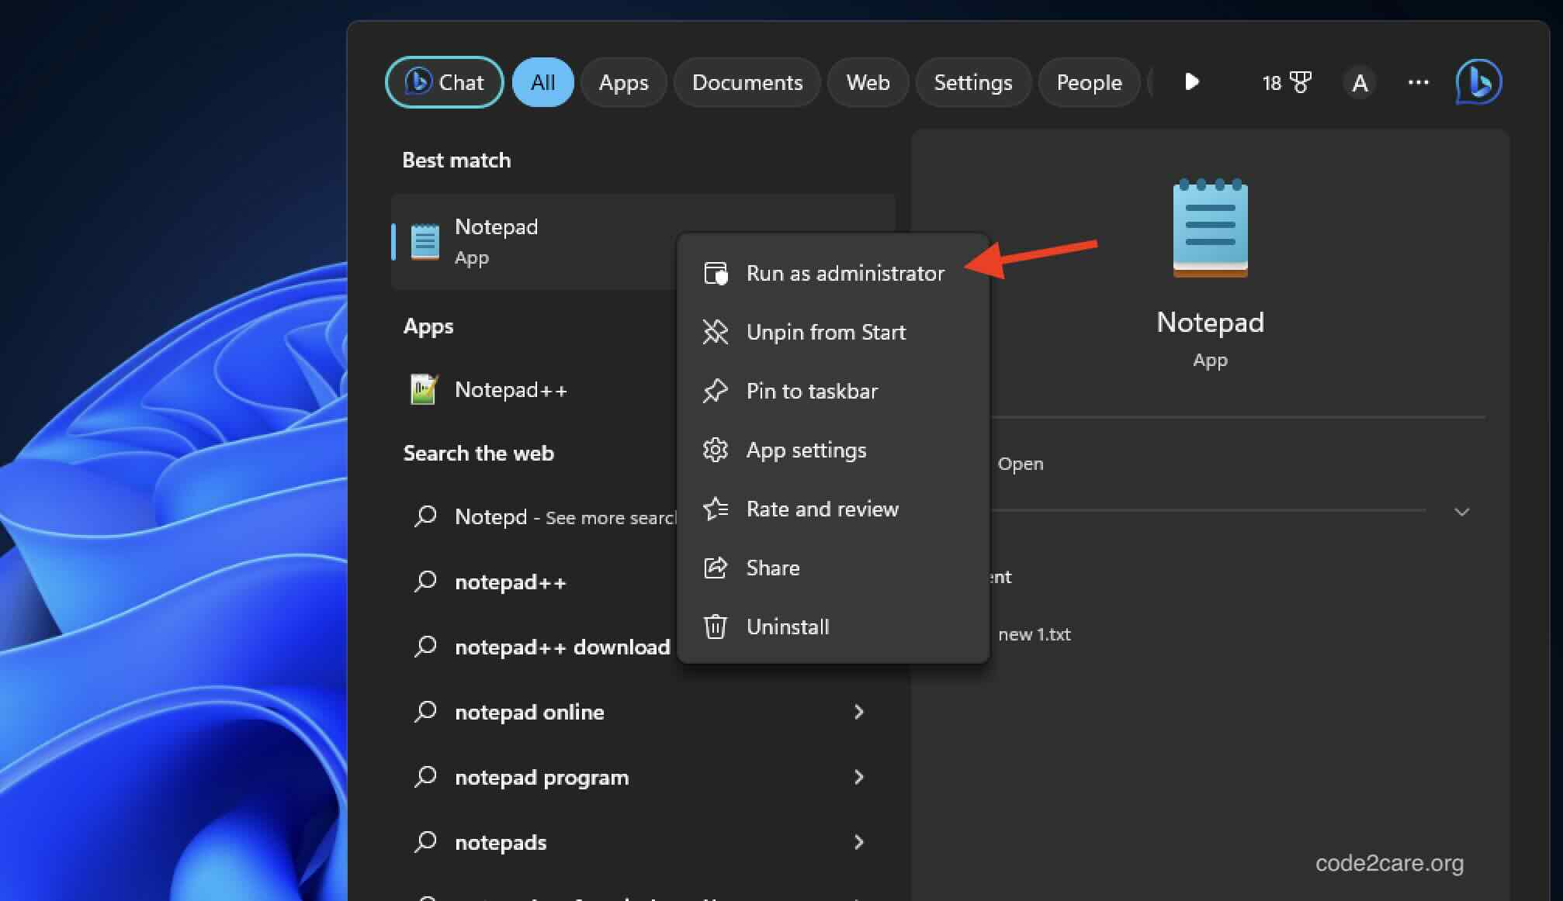Collapse the preview pane details chevron
The width and height of the screenshot is (1563, 901).
(x=1462, y=512)
